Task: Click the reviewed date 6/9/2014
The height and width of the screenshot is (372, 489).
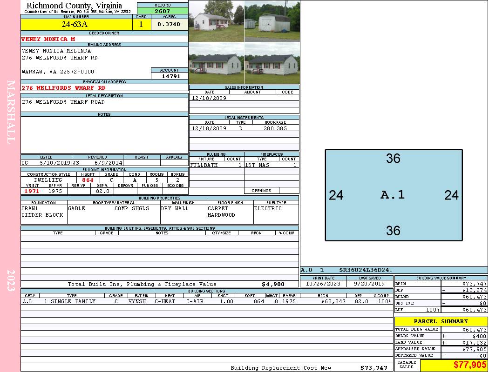Action: [108, 163]
